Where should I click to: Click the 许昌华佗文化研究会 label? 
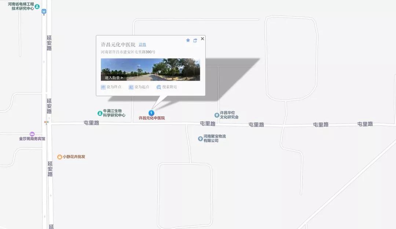229,115
